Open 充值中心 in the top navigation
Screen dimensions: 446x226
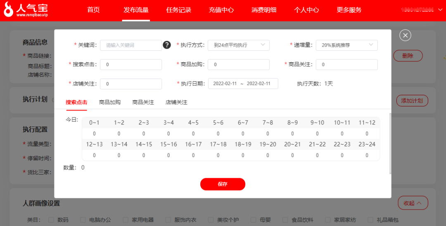coord(221,10)
